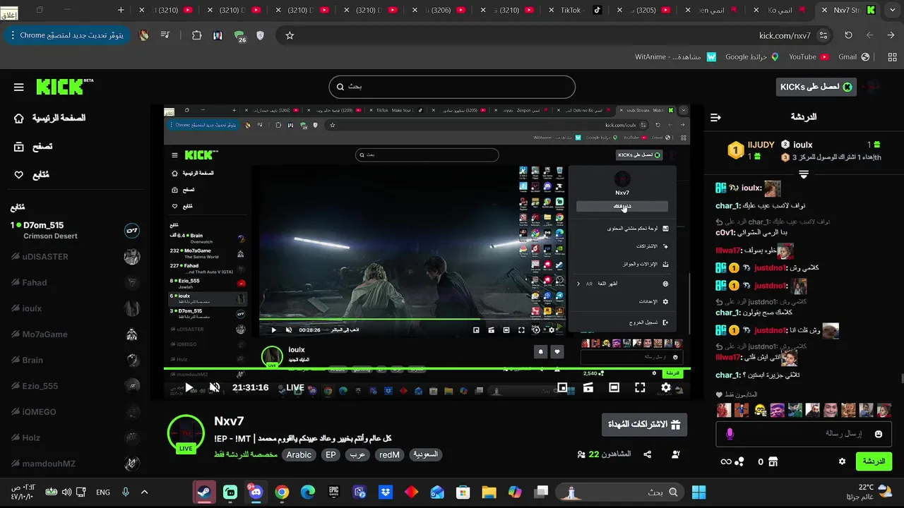The image size is (904, 508).
Task: Click the purple microphone icon in chat
Action: tap(730, 434)
